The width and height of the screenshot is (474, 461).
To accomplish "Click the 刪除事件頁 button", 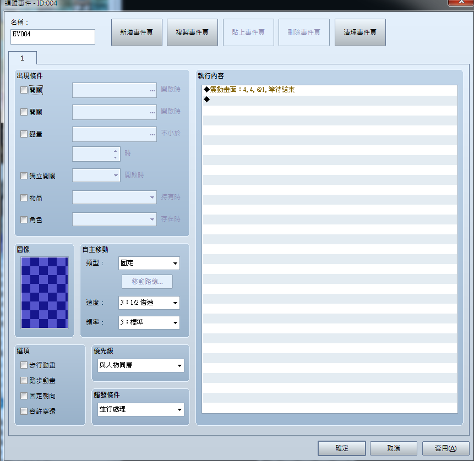I will point(304,32).
